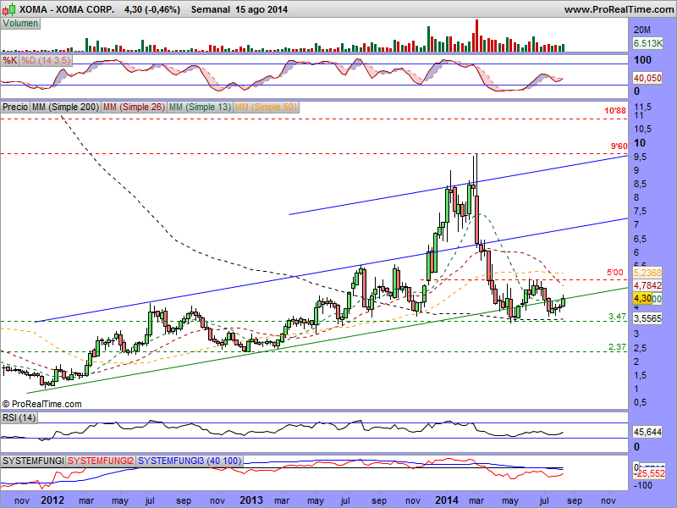677x508 pixels.
Task: Click the 2014 year label on time axis
Action: click(447, 500)
